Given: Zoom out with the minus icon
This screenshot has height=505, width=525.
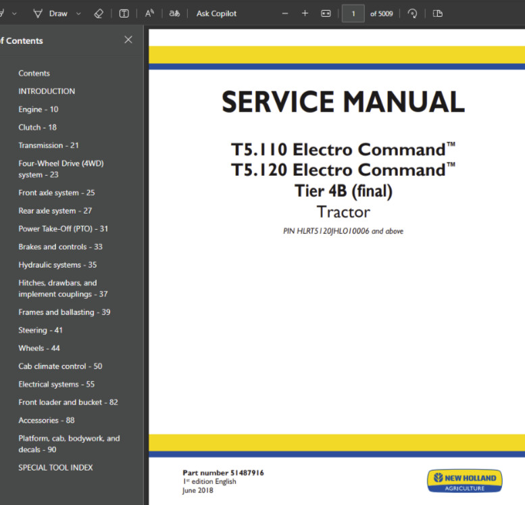Looking at the screenshot, I should 285,14.
